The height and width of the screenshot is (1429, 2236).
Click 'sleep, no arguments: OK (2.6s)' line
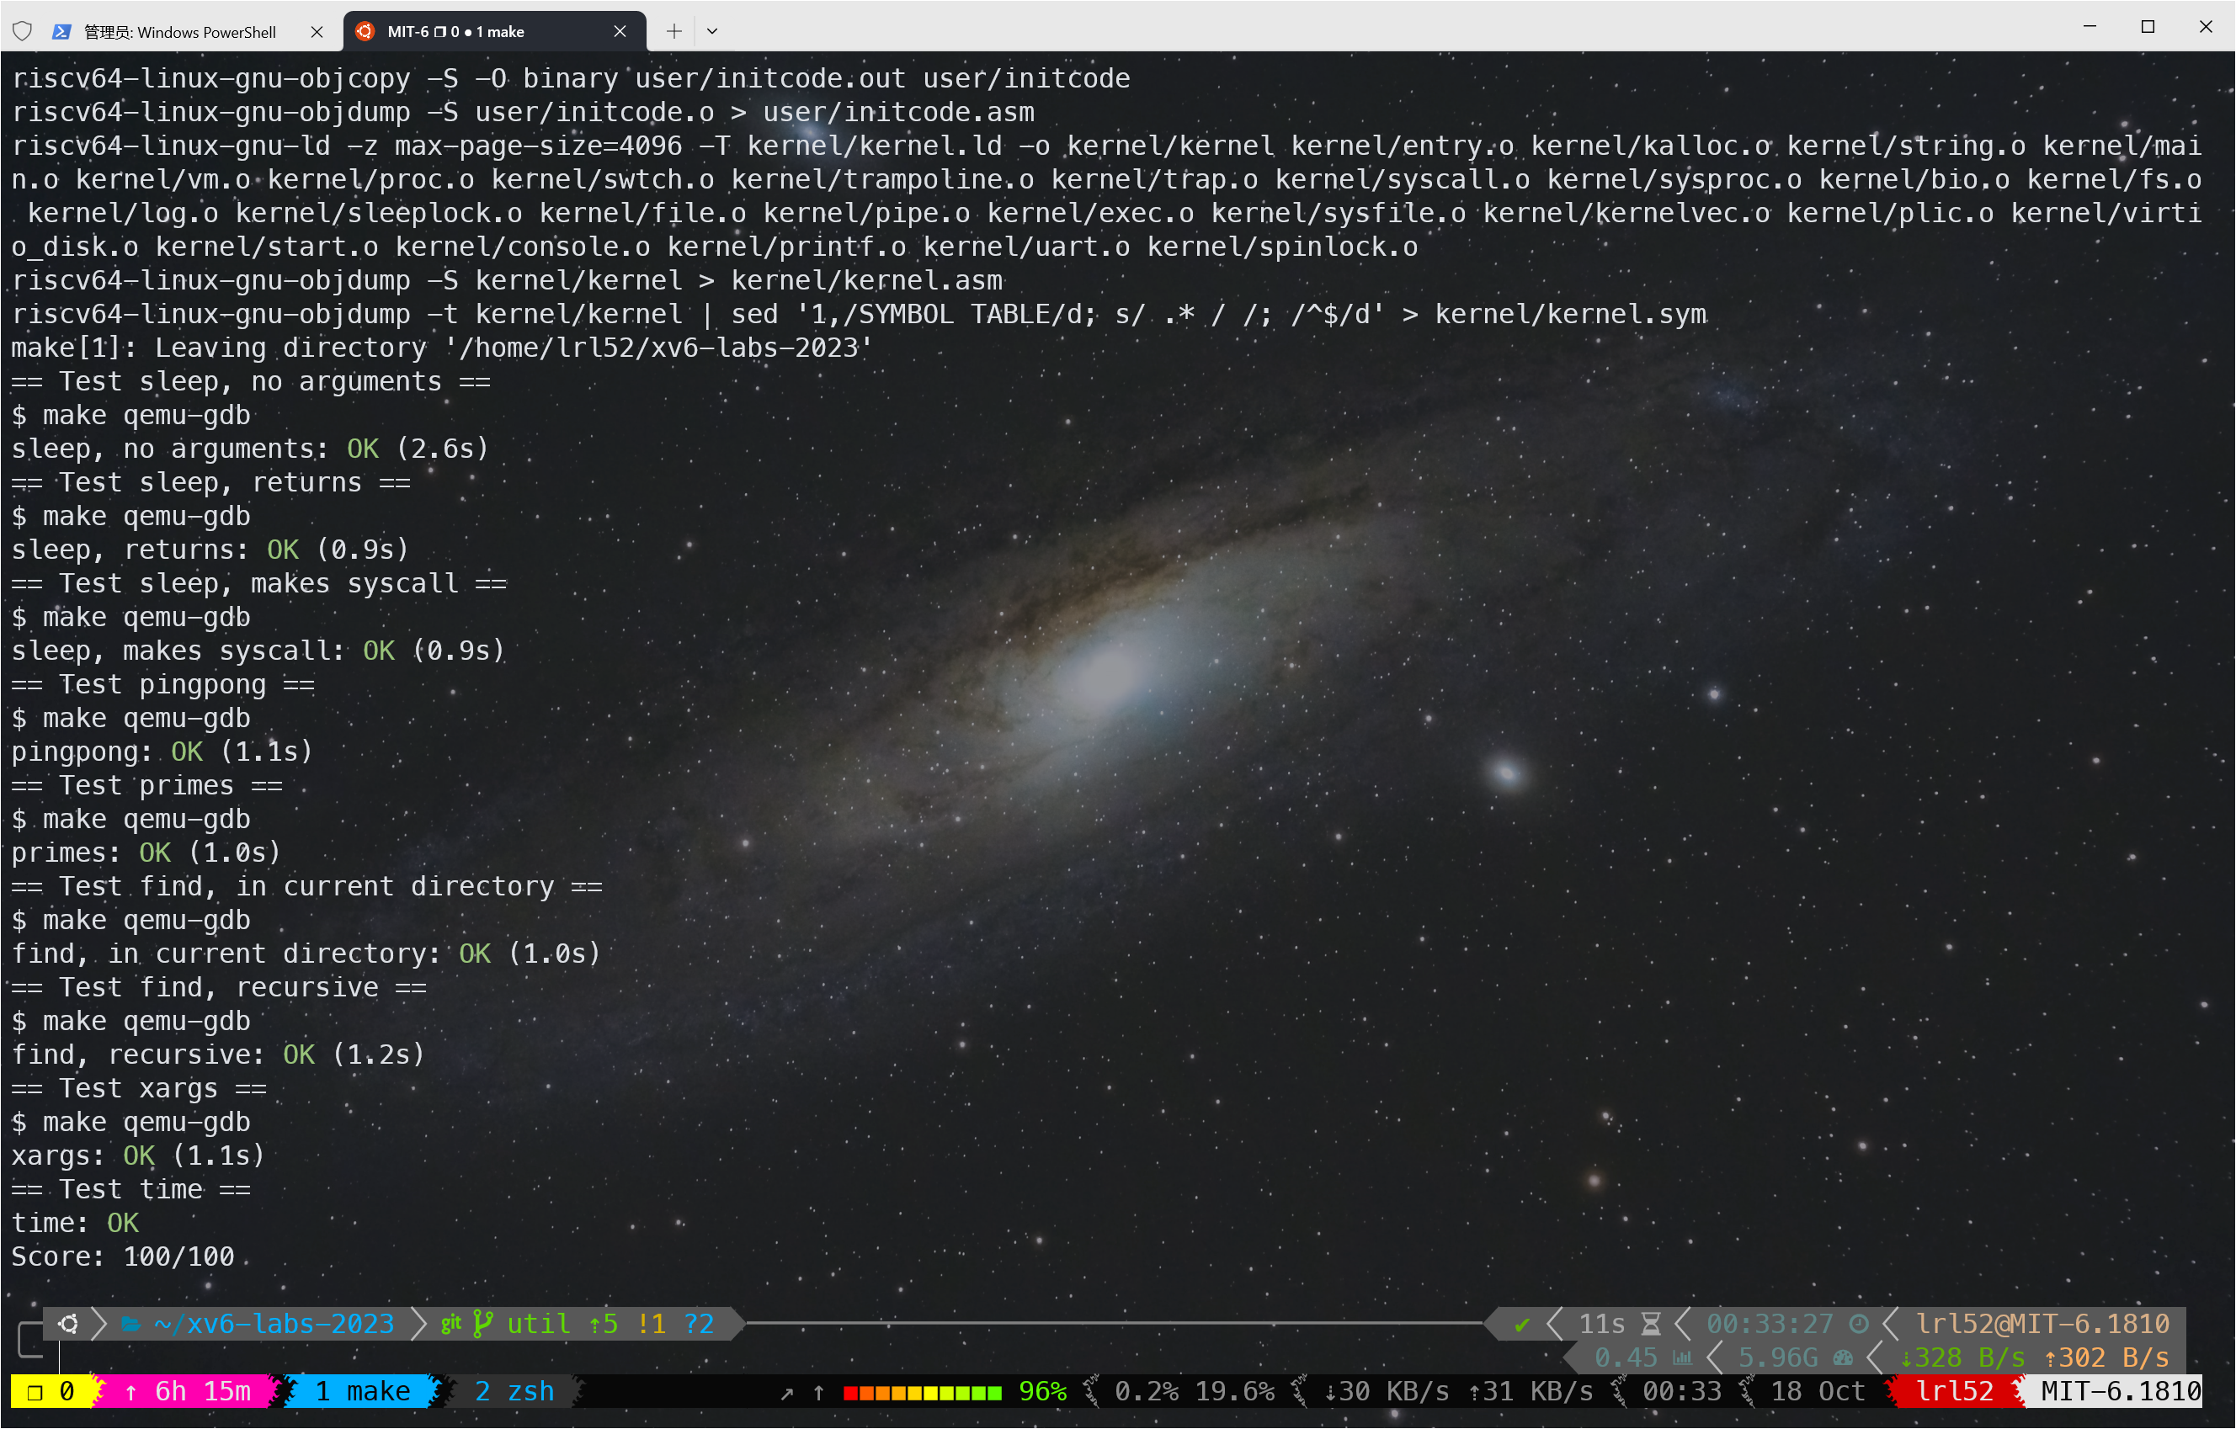tap(250, 449)
